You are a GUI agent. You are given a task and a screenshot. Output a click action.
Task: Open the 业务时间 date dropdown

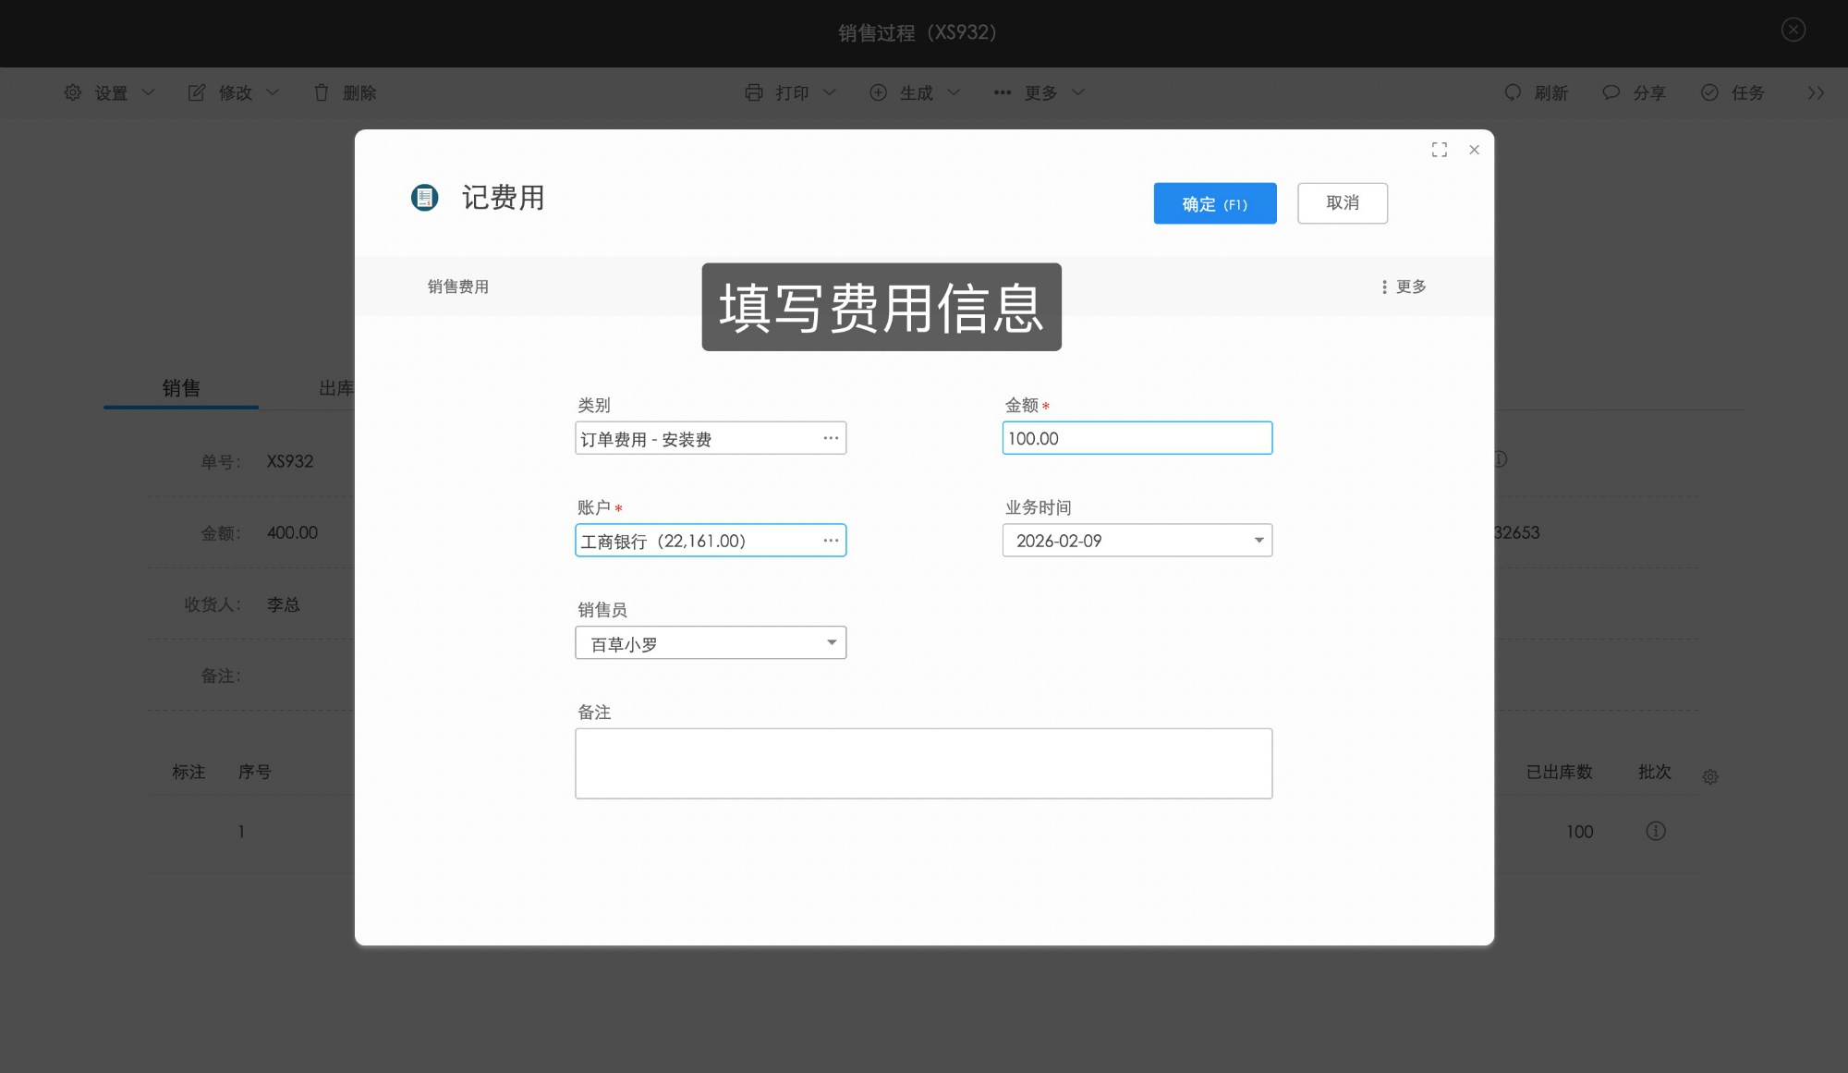(x=1258, y=540)
